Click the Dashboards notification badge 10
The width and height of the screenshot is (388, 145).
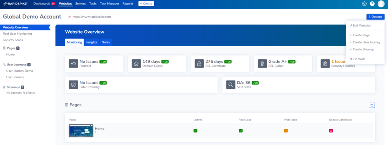pyautogui.click(x=53, y=4)
